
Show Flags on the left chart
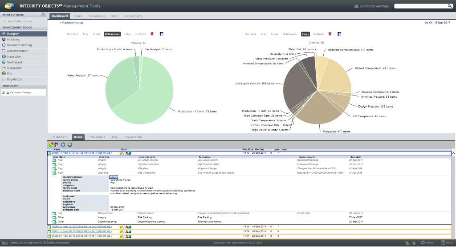tap(127, 34)
